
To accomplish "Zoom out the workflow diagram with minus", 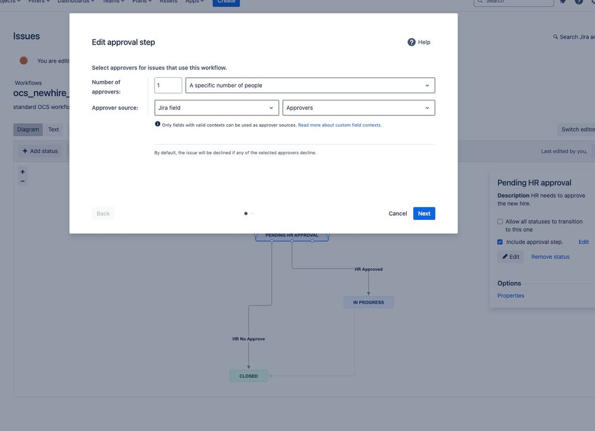I will click(23, 181).
